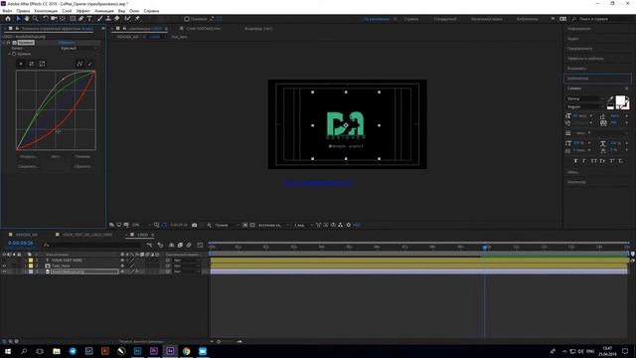The image size is (636, 358).
Task: Open the font style Regular dropdown
Action: point(585,106)
